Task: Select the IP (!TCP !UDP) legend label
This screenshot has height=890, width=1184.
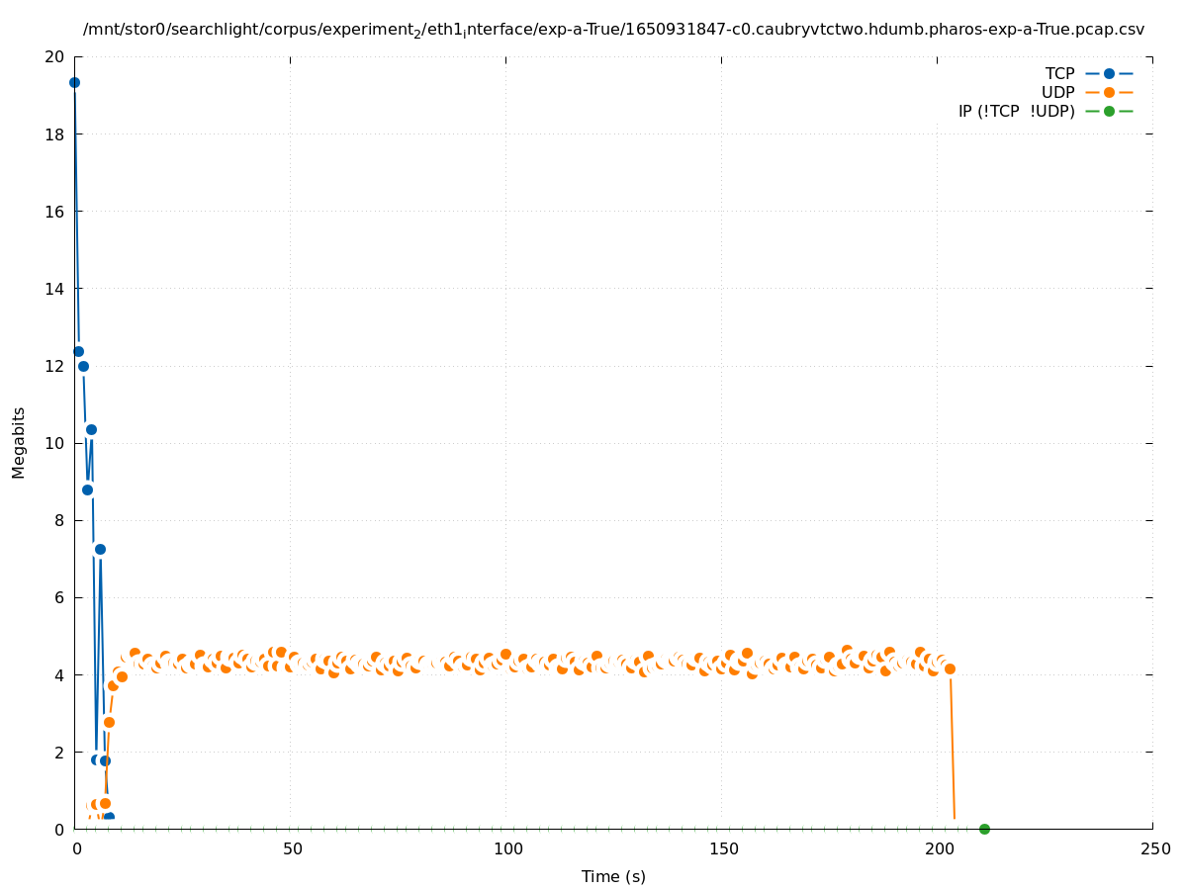Action: coord(1016,111)
